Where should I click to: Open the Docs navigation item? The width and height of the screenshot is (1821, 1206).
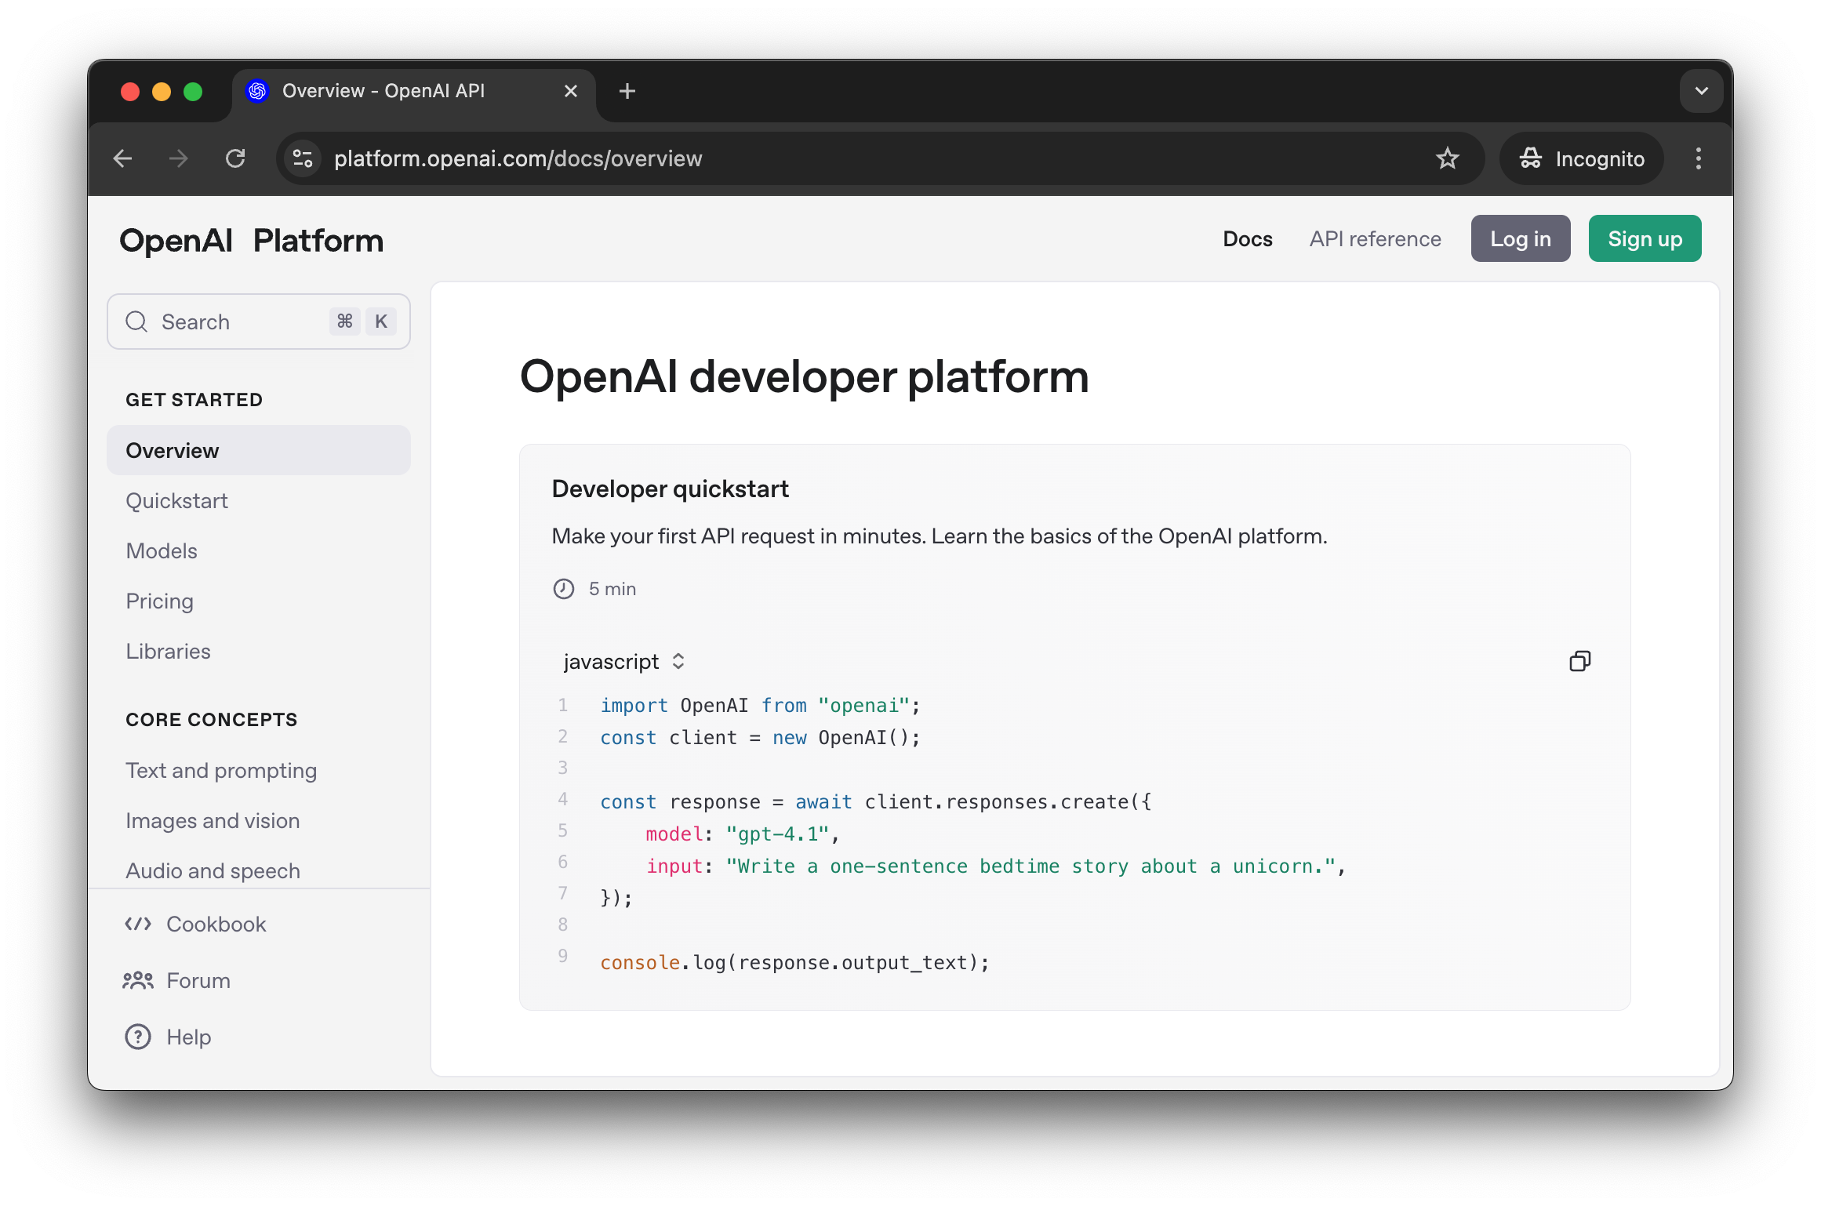[1247, 238]
